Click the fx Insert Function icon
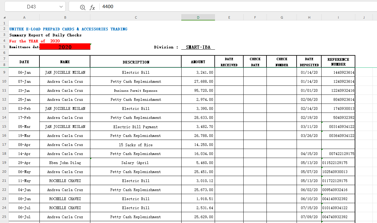 [x=92, y=7]
